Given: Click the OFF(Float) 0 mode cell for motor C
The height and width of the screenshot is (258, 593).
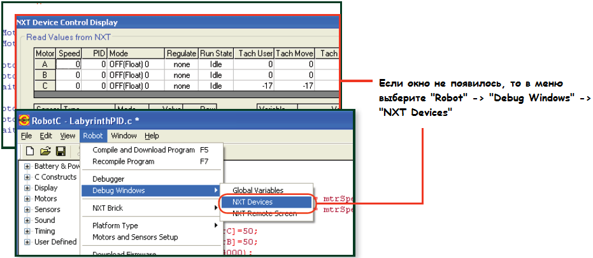Looking at the screenshot, I should (136, 86).
